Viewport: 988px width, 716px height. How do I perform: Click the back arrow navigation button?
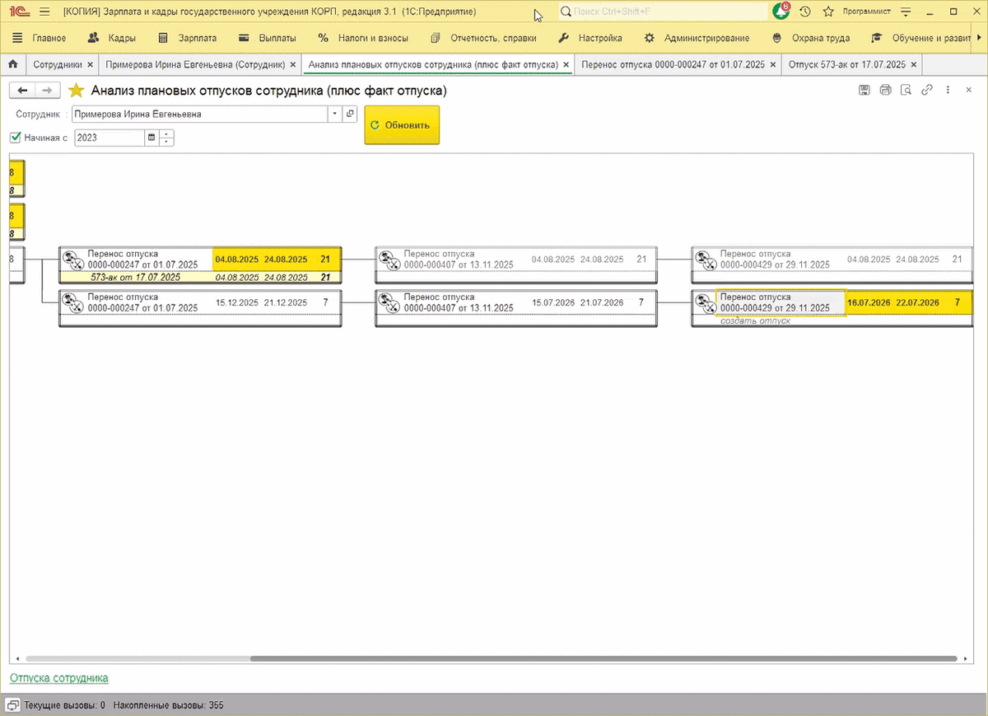[22, 91]
